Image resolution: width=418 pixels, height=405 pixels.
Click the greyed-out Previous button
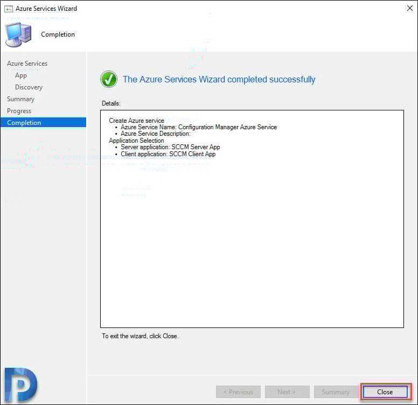[238, 392]
